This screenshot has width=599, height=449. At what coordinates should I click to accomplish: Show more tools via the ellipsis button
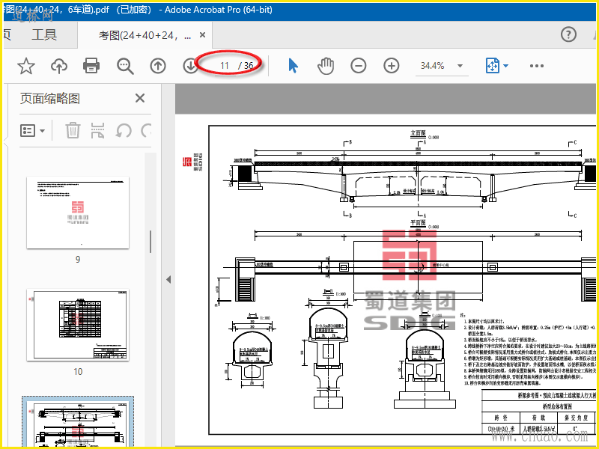(x=537, y=66)
